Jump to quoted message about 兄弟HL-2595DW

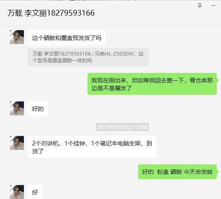pos(88,57)
